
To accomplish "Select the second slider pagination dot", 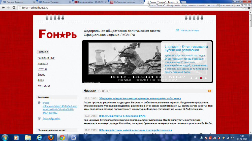I will (196, 78).
